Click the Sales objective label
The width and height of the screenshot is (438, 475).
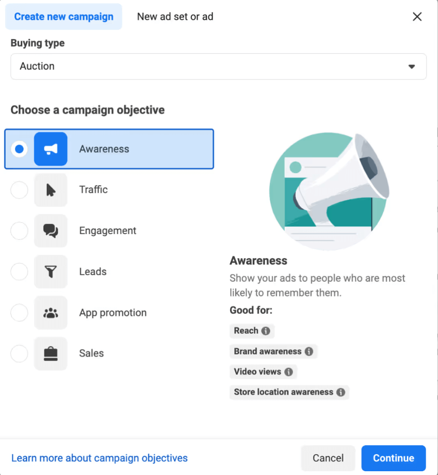pyautogui.click(x=92, y=354)
